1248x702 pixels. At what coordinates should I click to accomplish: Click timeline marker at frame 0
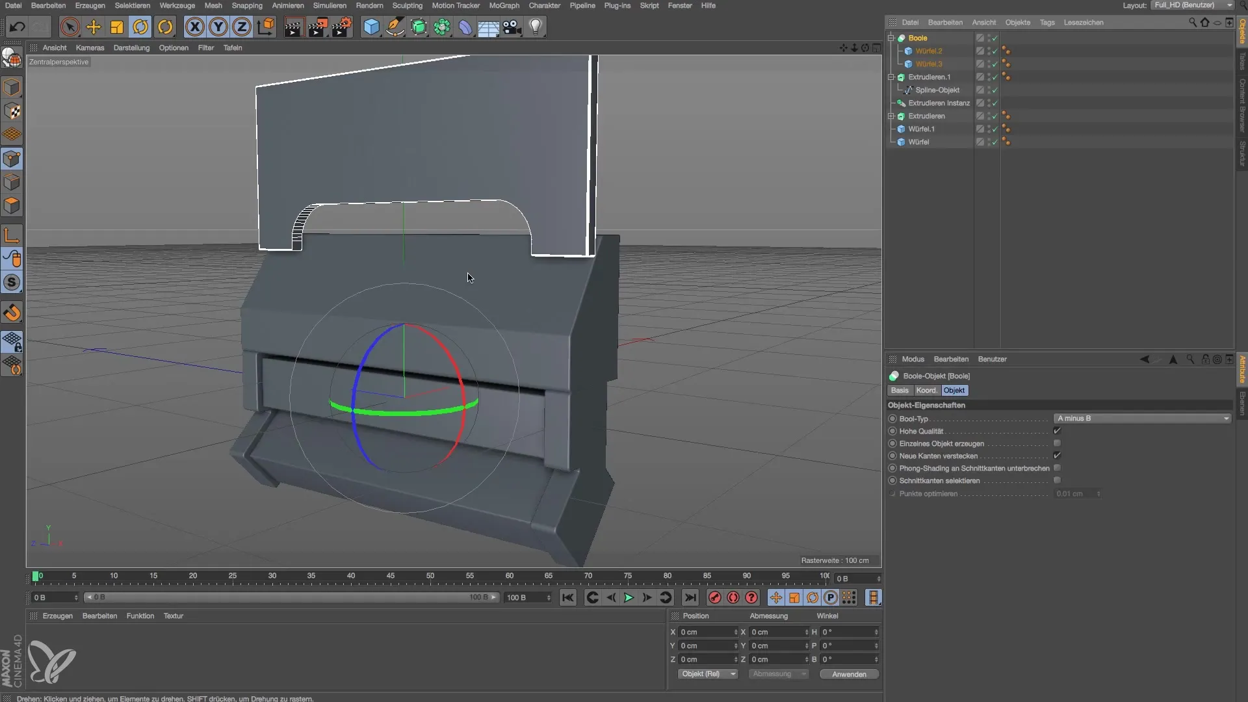tap(36, 576)
